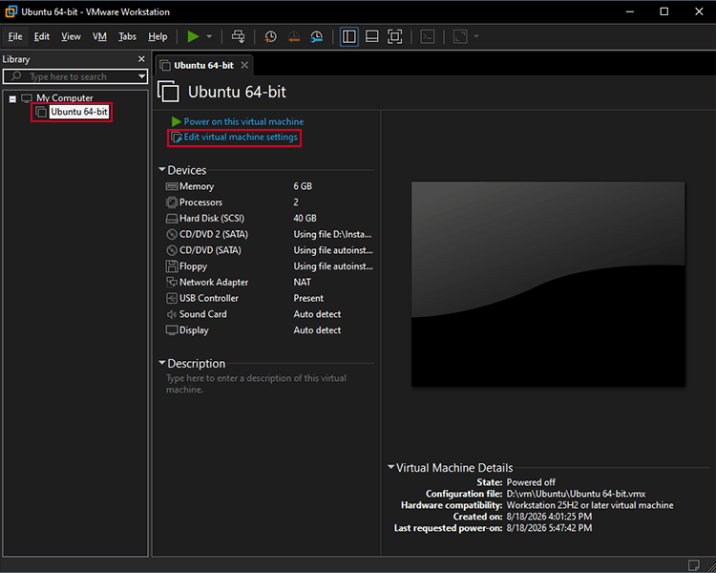Click the Sound Card device row
Screen dimensions: 716x573
[x=269, y=314]
